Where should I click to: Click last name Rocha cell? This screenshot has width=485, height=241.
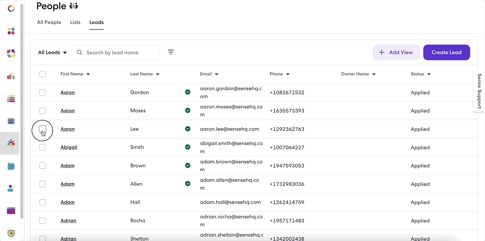pyautogui.click(x=138, y=221)
